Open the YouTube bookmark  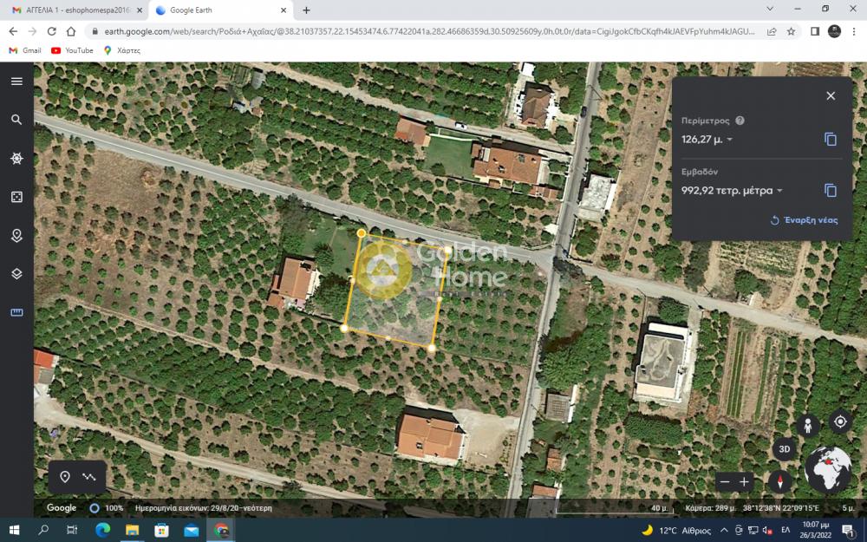pyautogui.click(x=72, y=50)
